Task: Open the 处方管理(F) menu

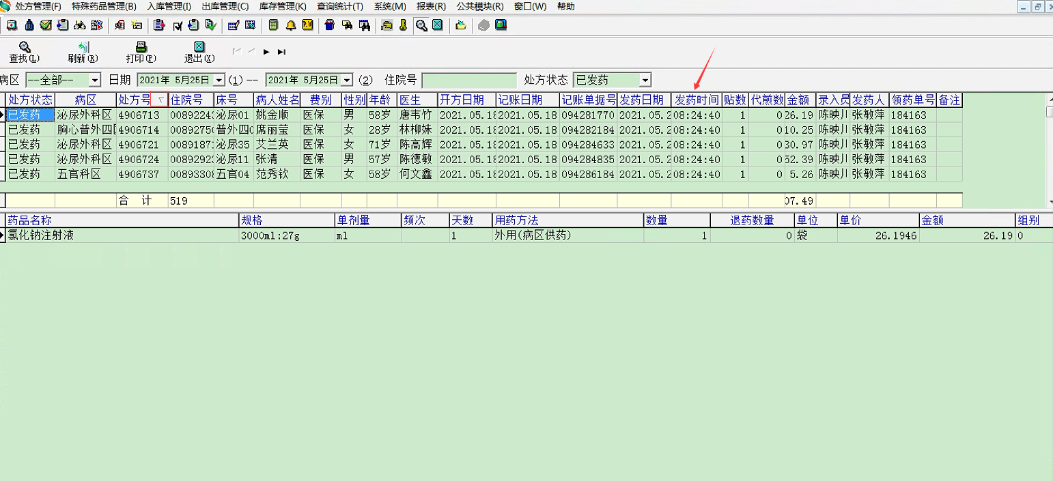Action: [38, 6]
